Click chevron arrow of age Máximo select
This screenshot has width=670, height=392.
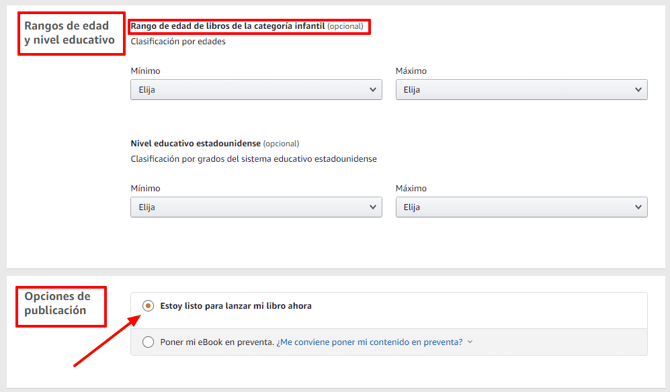(x=638, y=90)
